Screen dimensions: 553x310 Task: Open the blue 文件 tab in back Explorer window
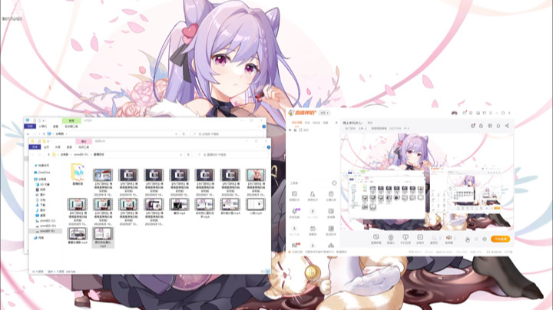30,126
